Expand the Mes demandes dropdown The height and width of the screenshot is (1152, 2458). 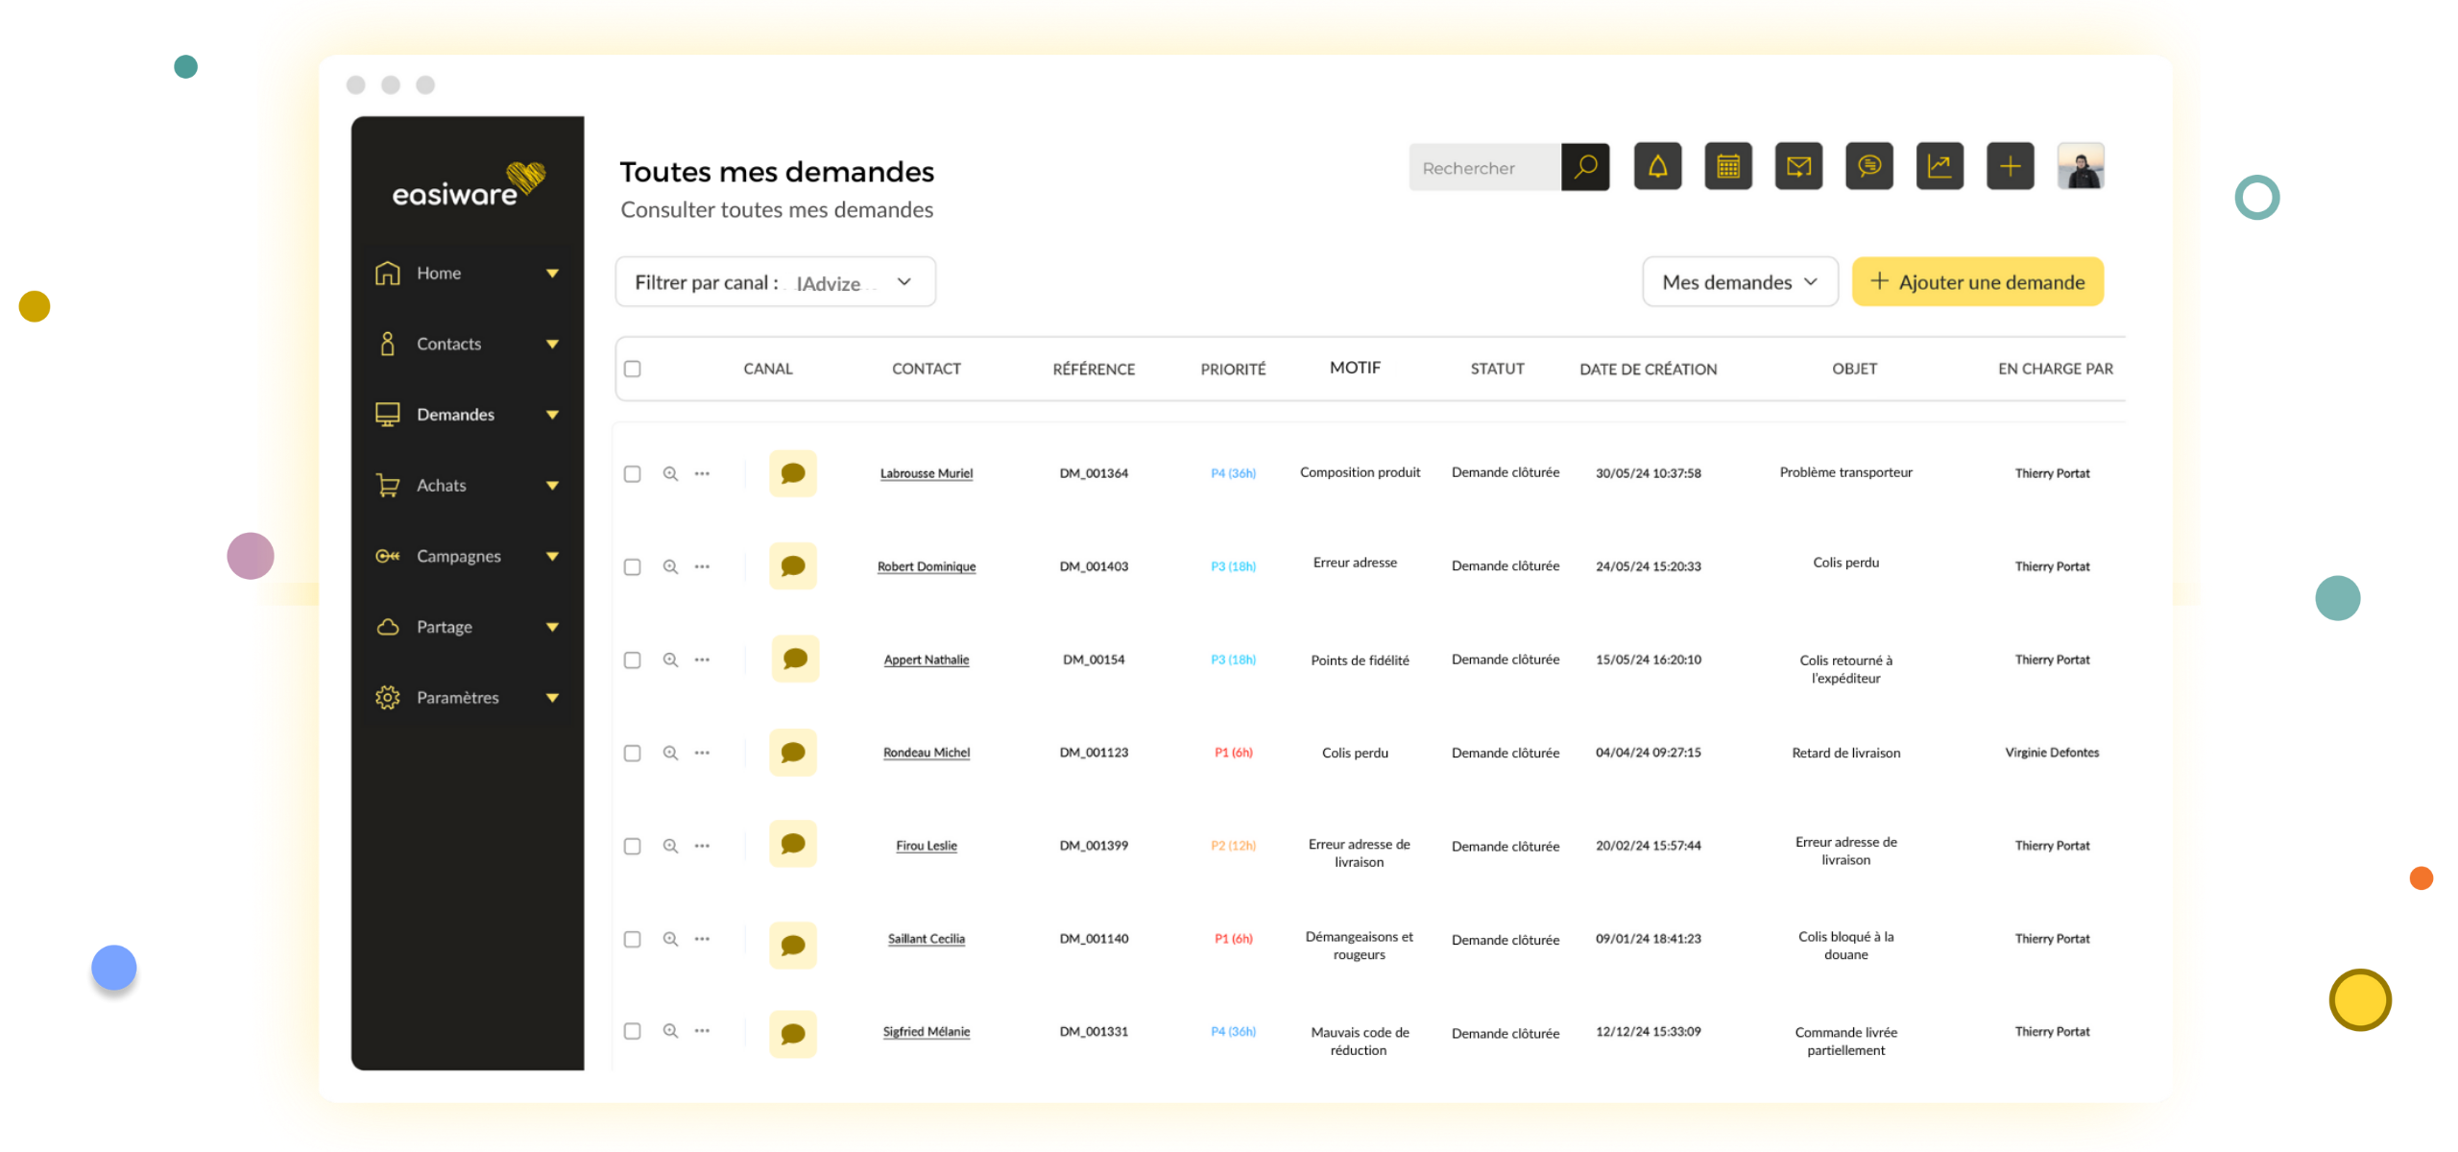[1739, 282]
